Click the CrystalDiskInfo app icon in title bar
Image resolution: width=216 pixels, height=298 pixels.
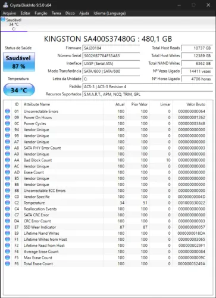point(5,5)
